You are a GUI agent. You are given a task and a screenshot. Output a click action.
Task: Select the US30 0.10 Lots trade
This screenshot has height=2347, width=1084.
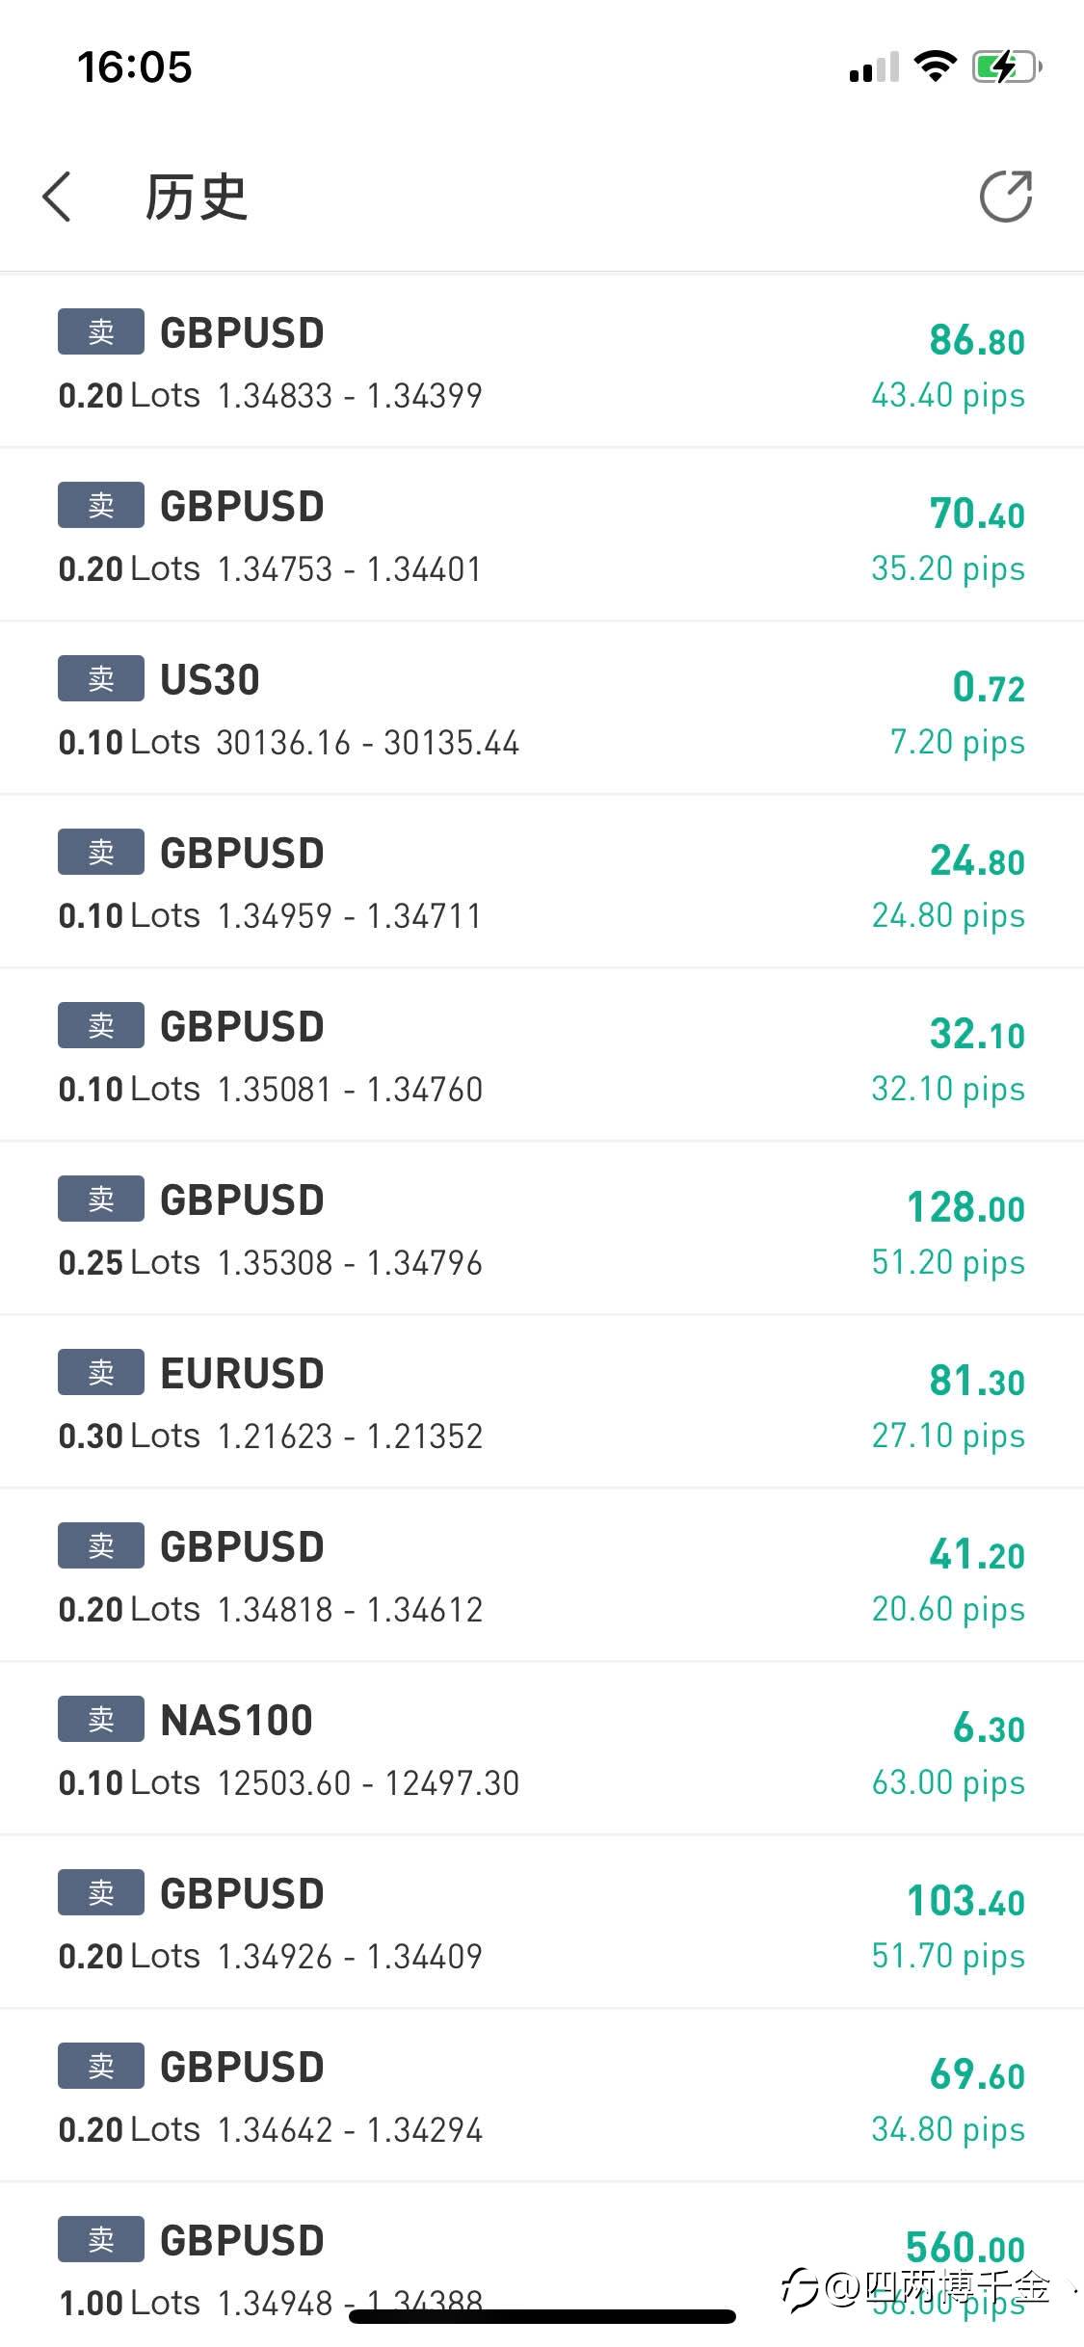pos(542,709)
